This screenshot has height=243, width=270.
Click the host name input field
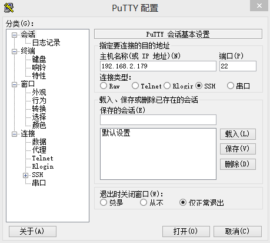click(x=158, y=66)
